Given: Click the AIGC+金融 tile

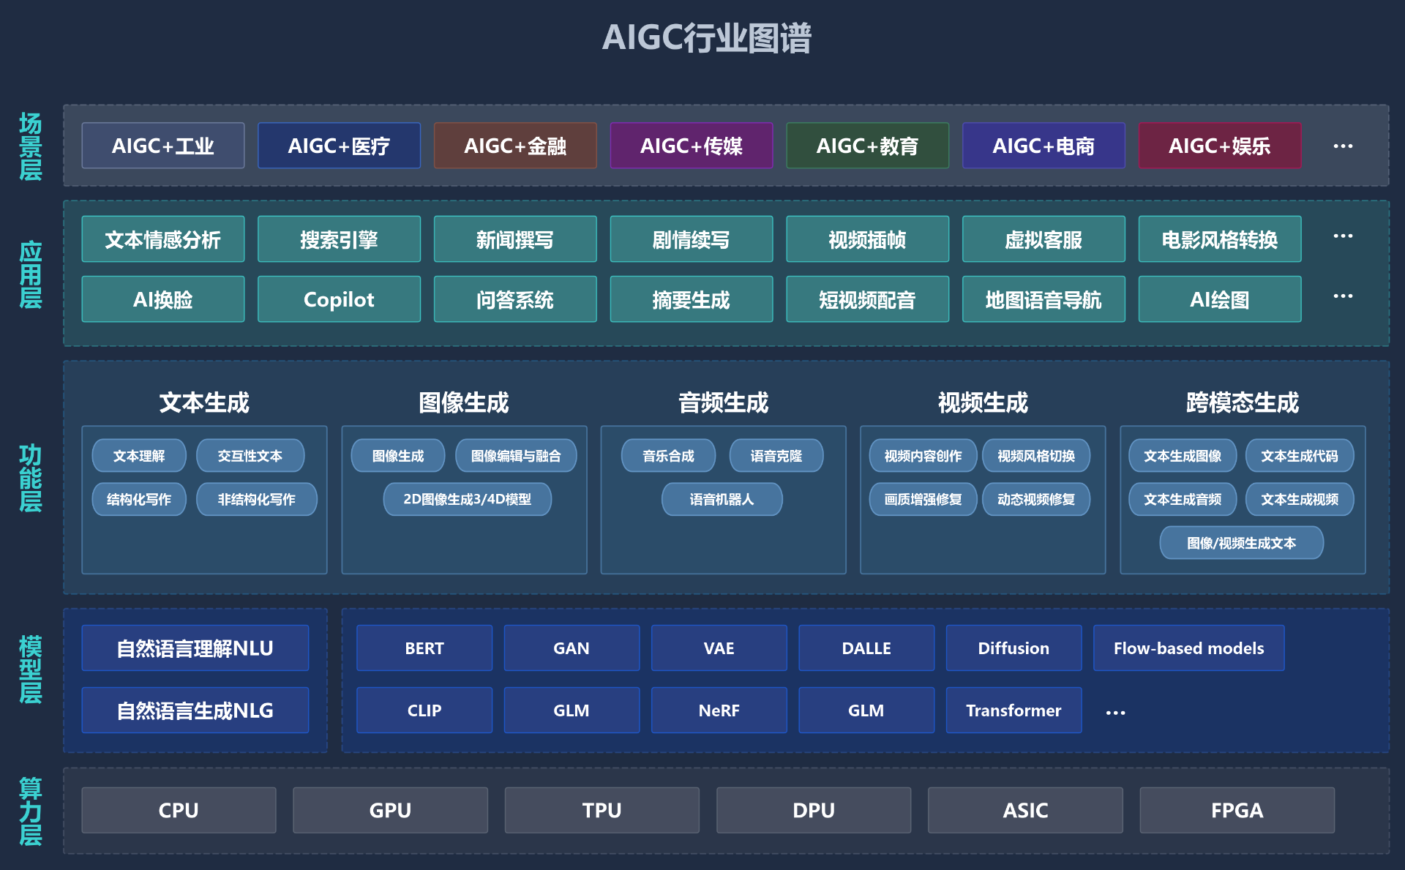Looking at the screenshot, I should [x=515, y=145].
